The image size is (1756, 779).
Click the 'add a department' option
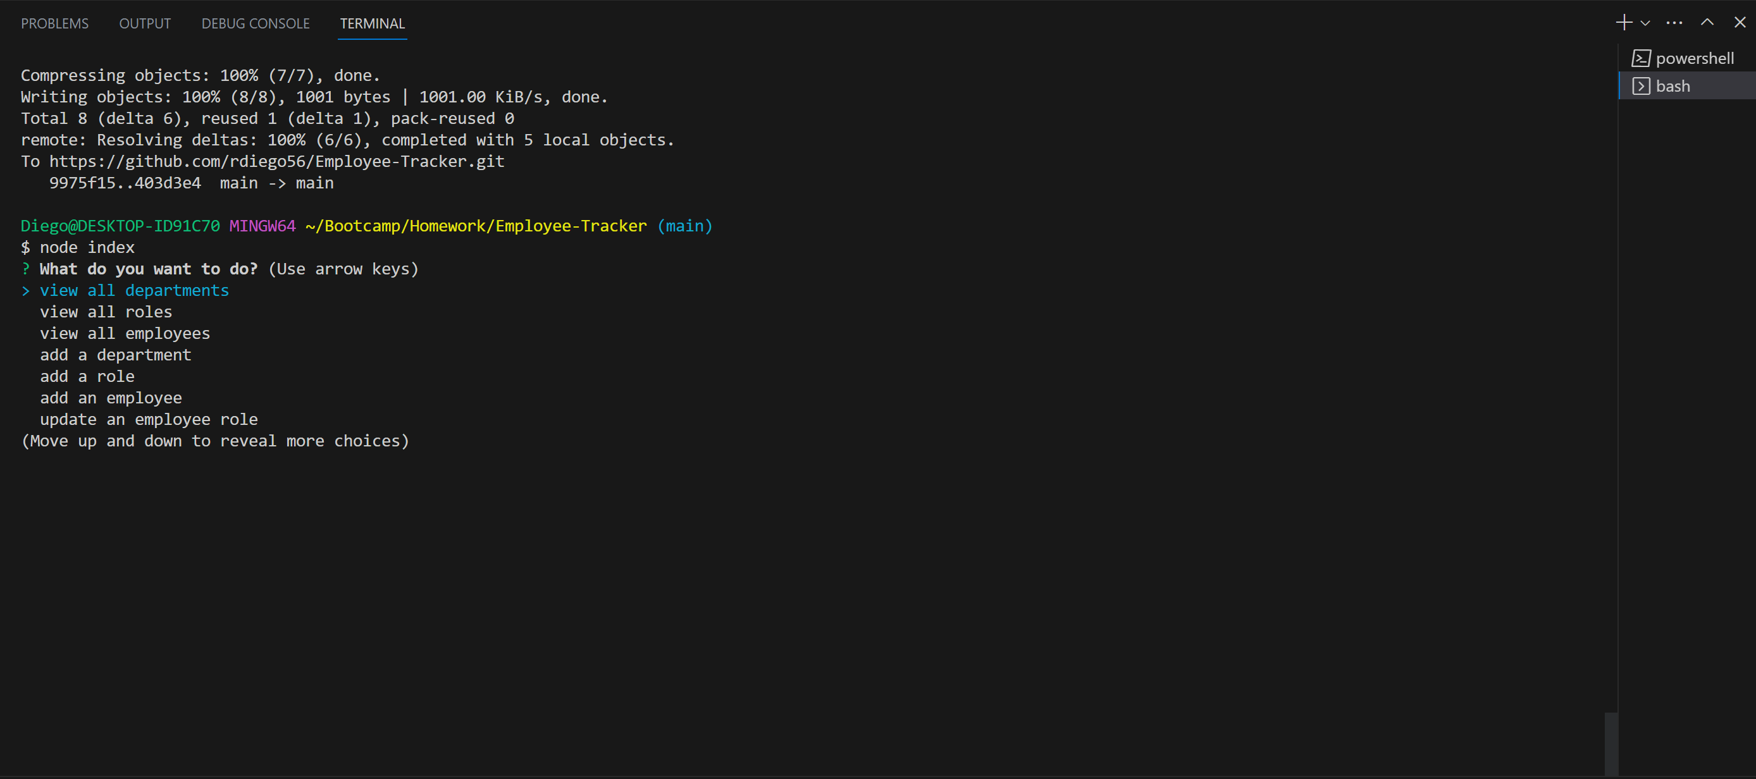click(115, 354)
